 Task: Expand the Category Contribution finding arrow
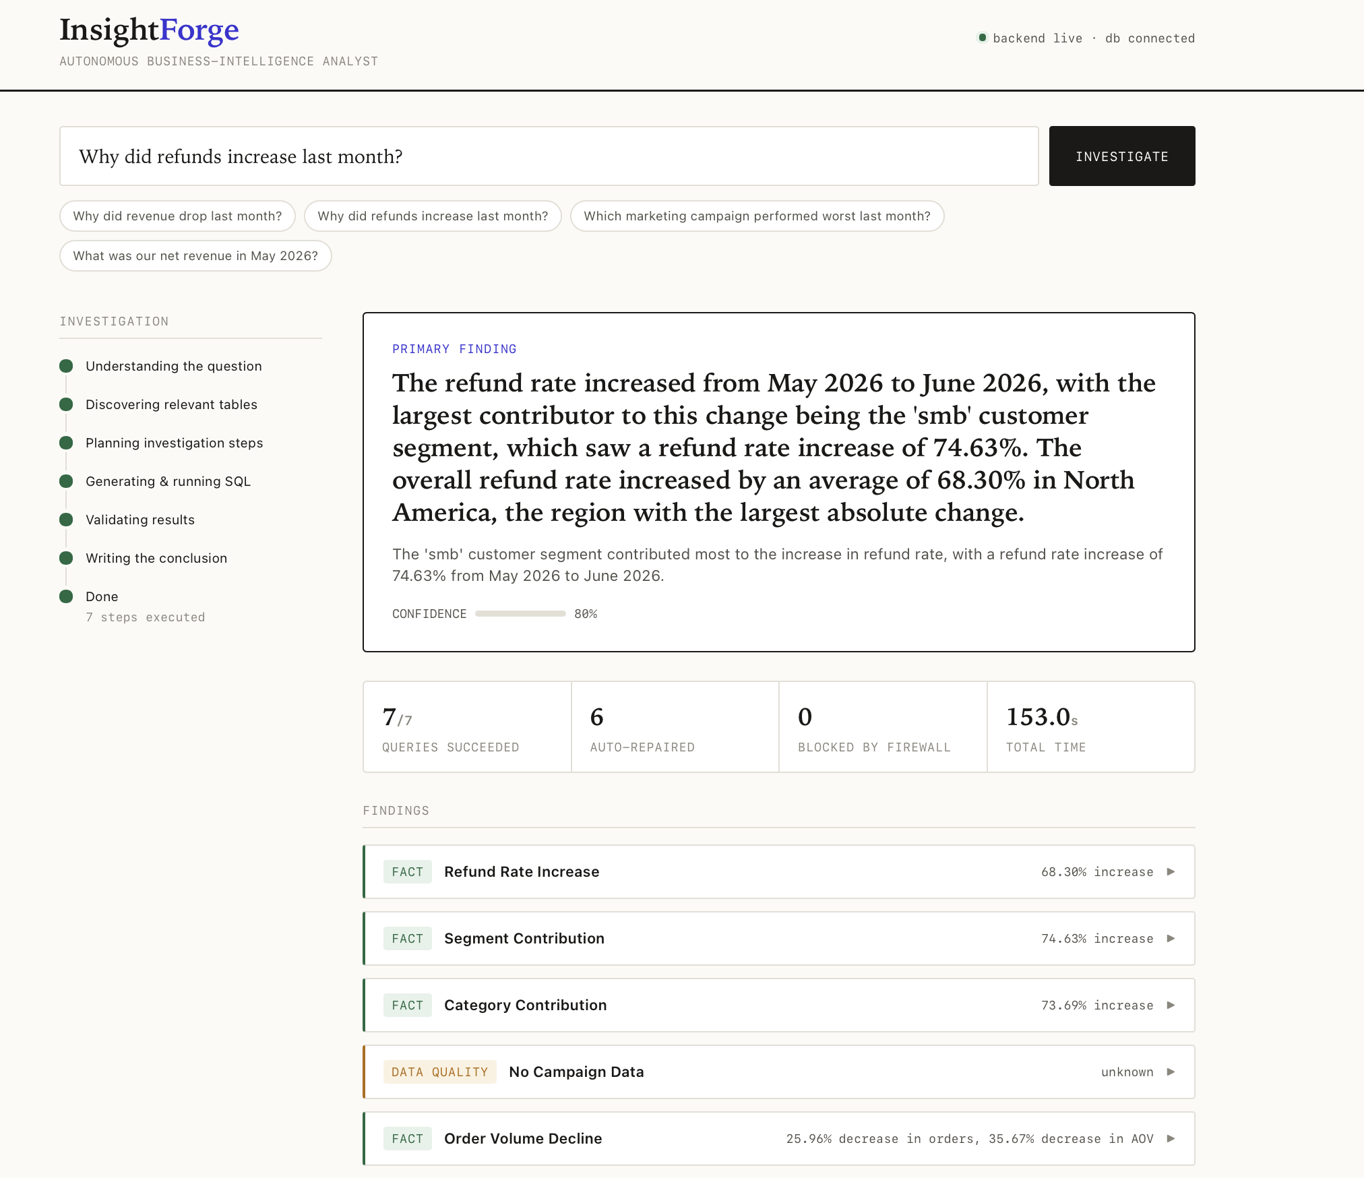point(1171,1005)
